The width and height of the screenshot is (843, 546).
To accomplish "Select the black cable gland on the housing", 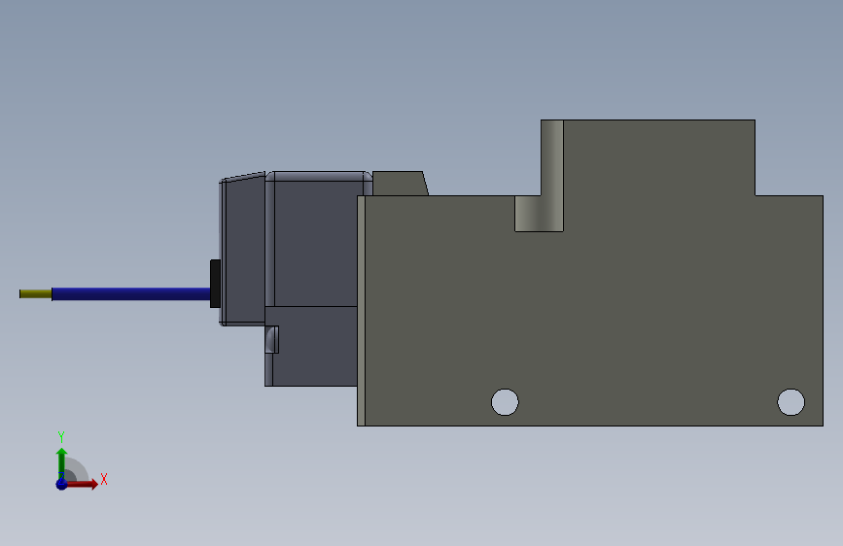I will click(215, 284).
